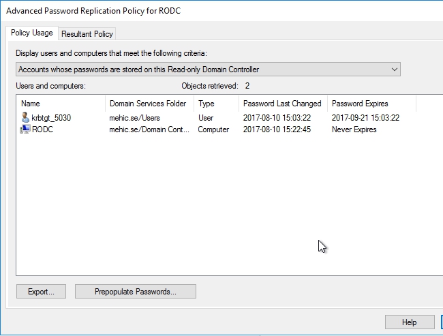Screen dimensions: 443x336
Task: Click the mehic.se/Users folder cell
Action: (x=133, y=117)
